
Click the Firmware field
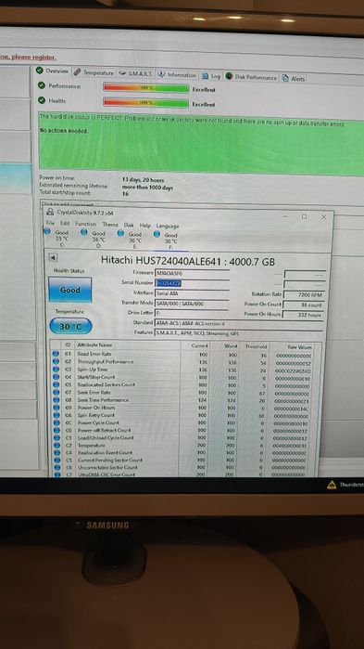point(193,273)
